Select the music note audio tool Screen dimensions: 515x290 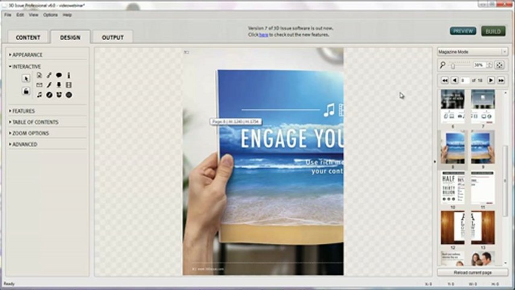coord(39,95)
